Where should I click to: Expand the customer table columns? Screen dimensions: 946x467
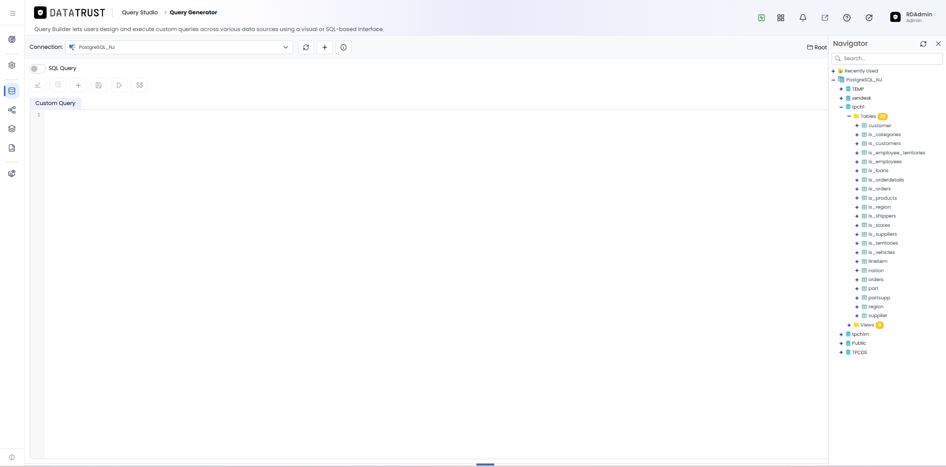(x=857, y=126)
